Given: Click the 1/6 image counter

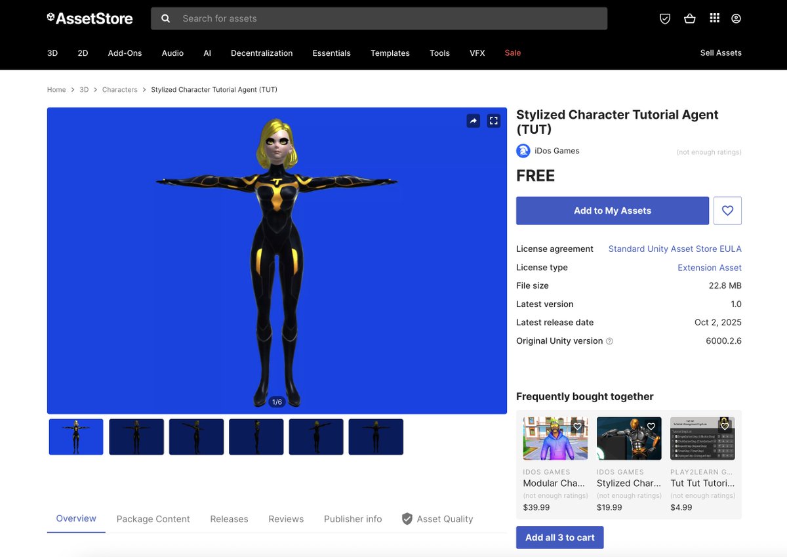Looking at the screenshot, I should [277, 402].
